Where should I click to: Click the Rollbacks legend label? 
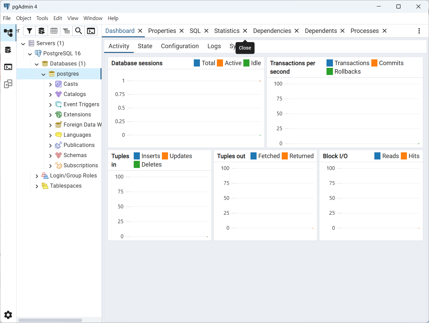click(x=348, y=72)
